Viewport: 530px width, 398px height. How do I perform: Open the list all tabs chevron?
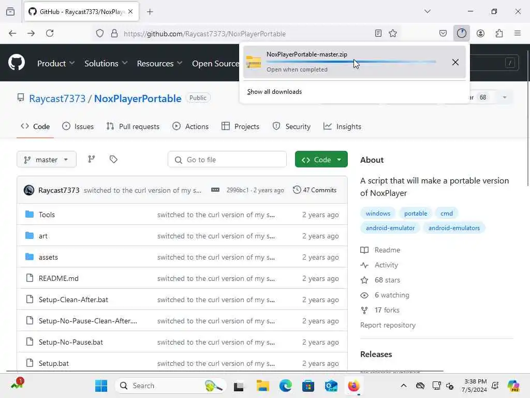pos(428,11)
